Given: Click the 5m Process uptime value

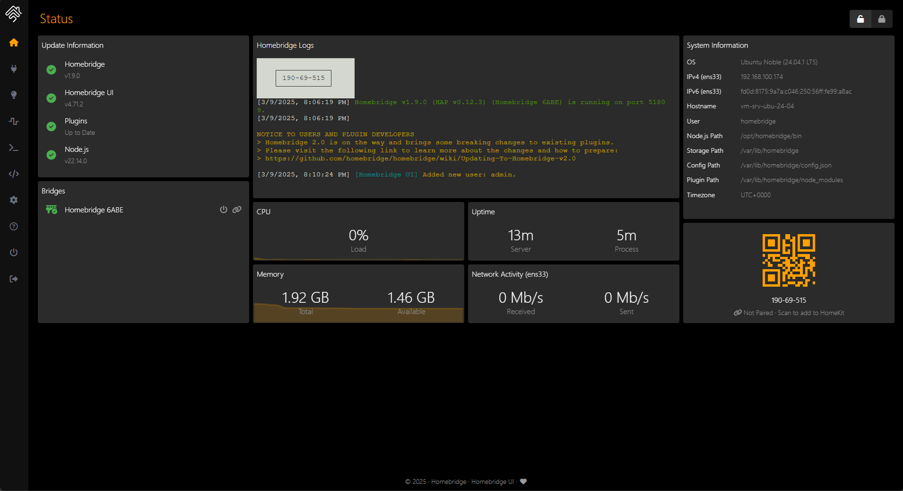Looking at the screenshot, I should click(626, 235).
